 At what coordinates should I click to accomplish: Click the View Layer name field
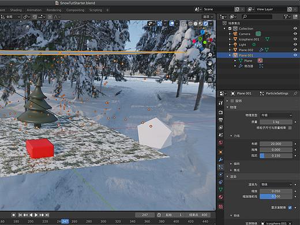point(271,9)
